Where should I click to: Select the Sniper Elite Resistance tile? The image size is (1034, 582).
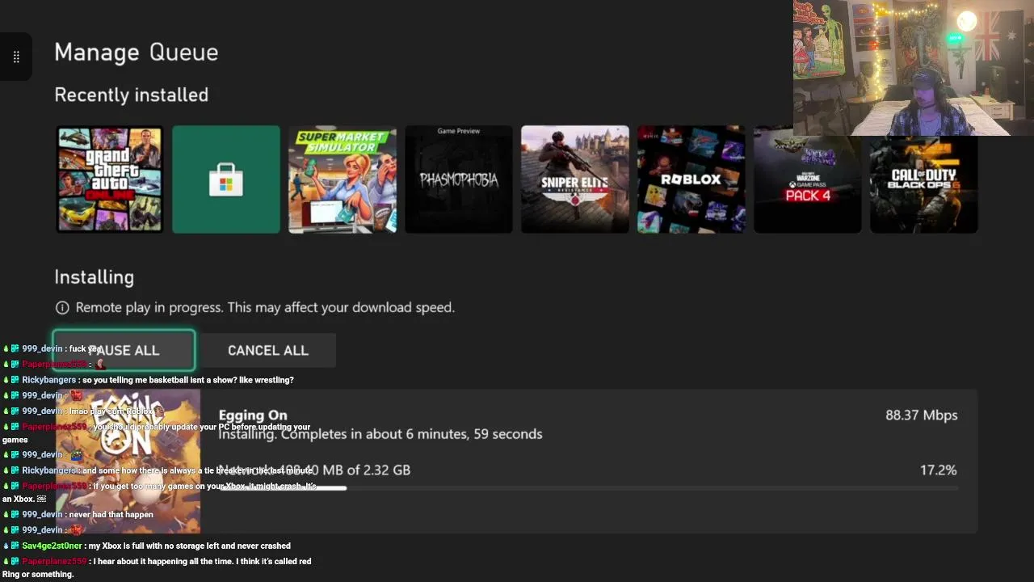[575, 179]
